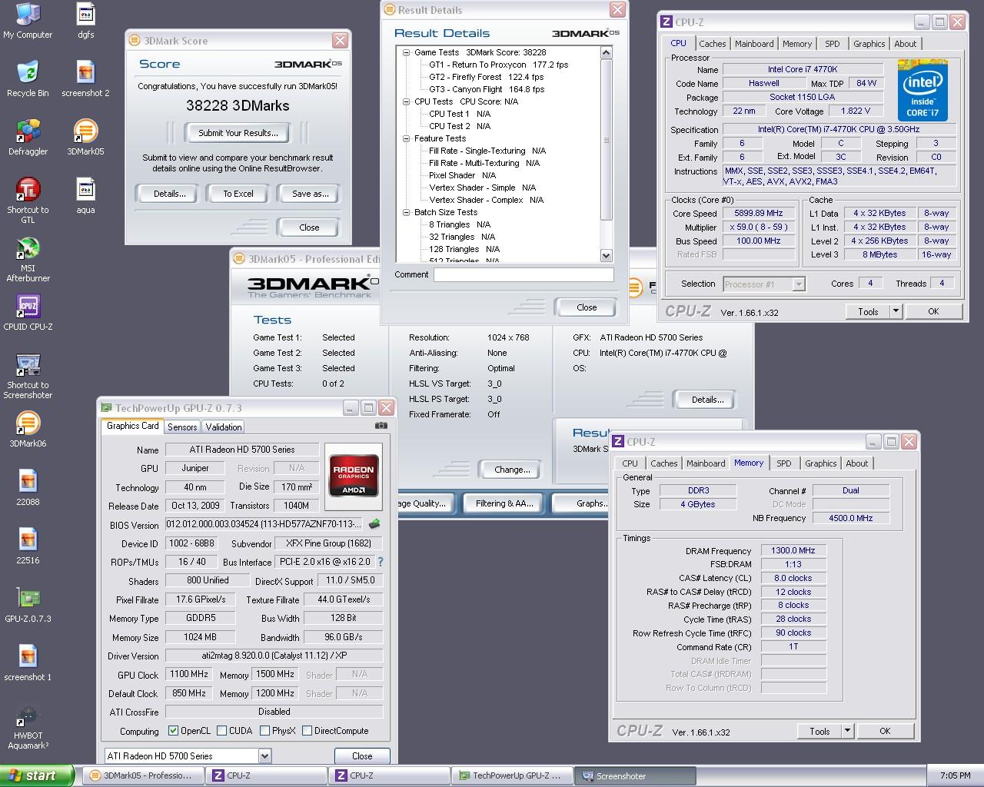984x787 pixels.
Task: Switch to Graphics tab in top CPU-Z
Action: pos(869,44)
